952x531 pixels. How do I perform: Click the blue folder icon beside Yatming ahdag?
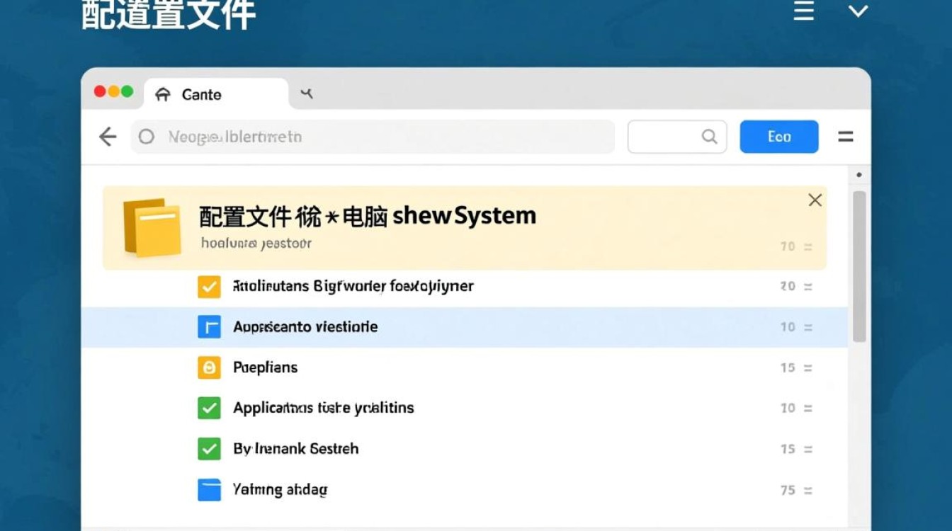coord(209,489)
